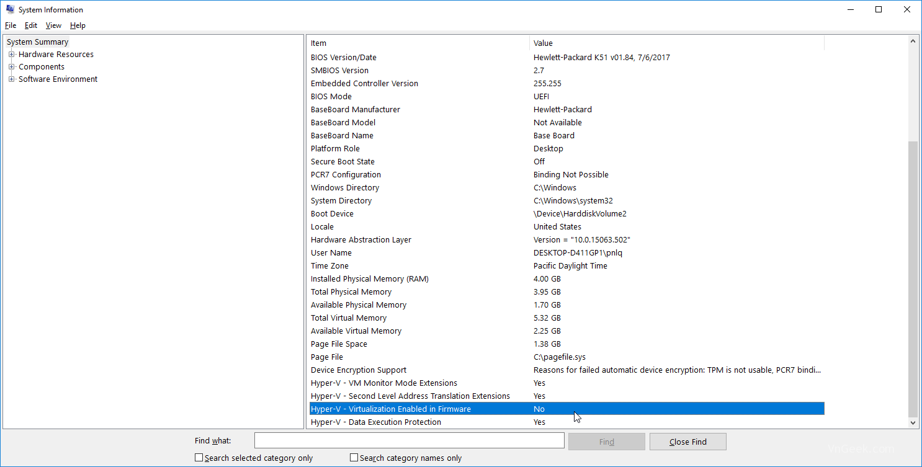Select the Locale row

tap(566, 227)
